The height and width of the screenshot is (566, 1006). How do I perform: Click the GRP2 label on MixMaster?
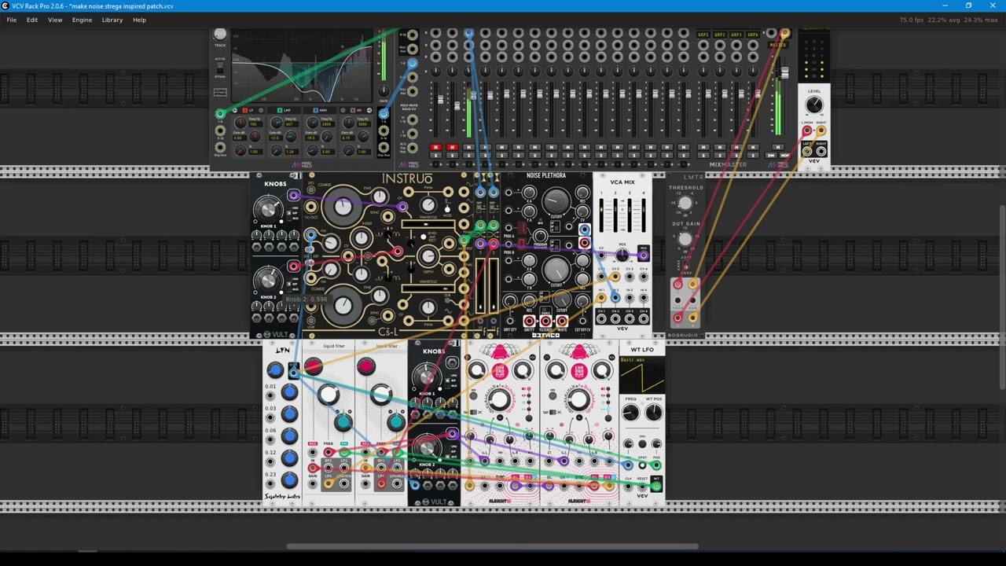click(x=720, y=35)
